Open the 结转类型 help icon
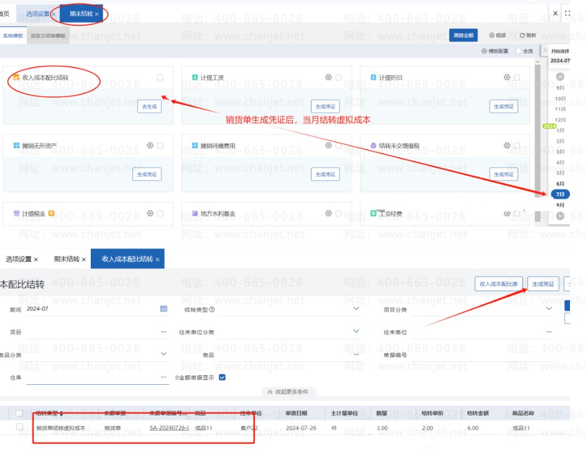This screenshot has height=452, width=585. tap(212, 310)
